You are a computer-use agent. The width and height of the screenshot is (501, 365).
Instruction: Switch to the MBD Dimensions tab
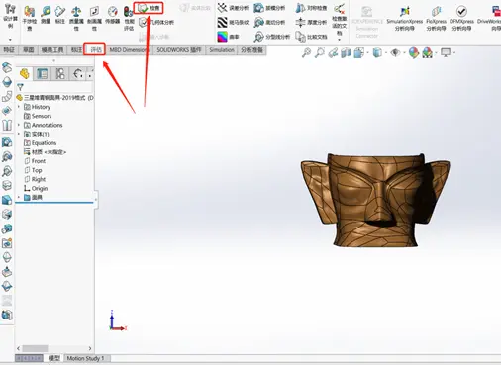[x=129, y=50]
